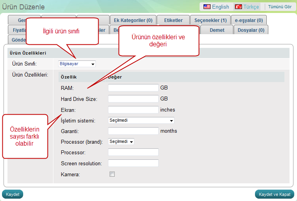
Task: Expand the İşletim sistemi dropdown
Action: (141, 121)
